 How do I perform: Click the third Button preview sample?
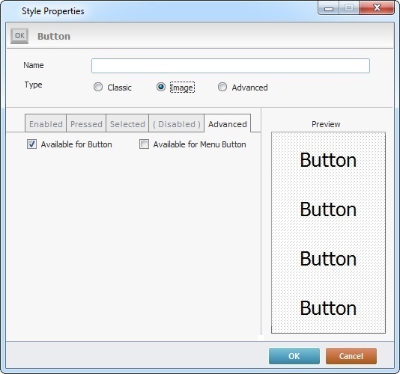[328, 259]
